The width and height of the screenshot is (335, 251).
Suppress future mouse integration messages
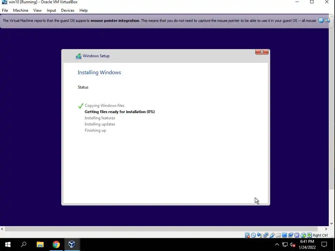click(327, 20)
